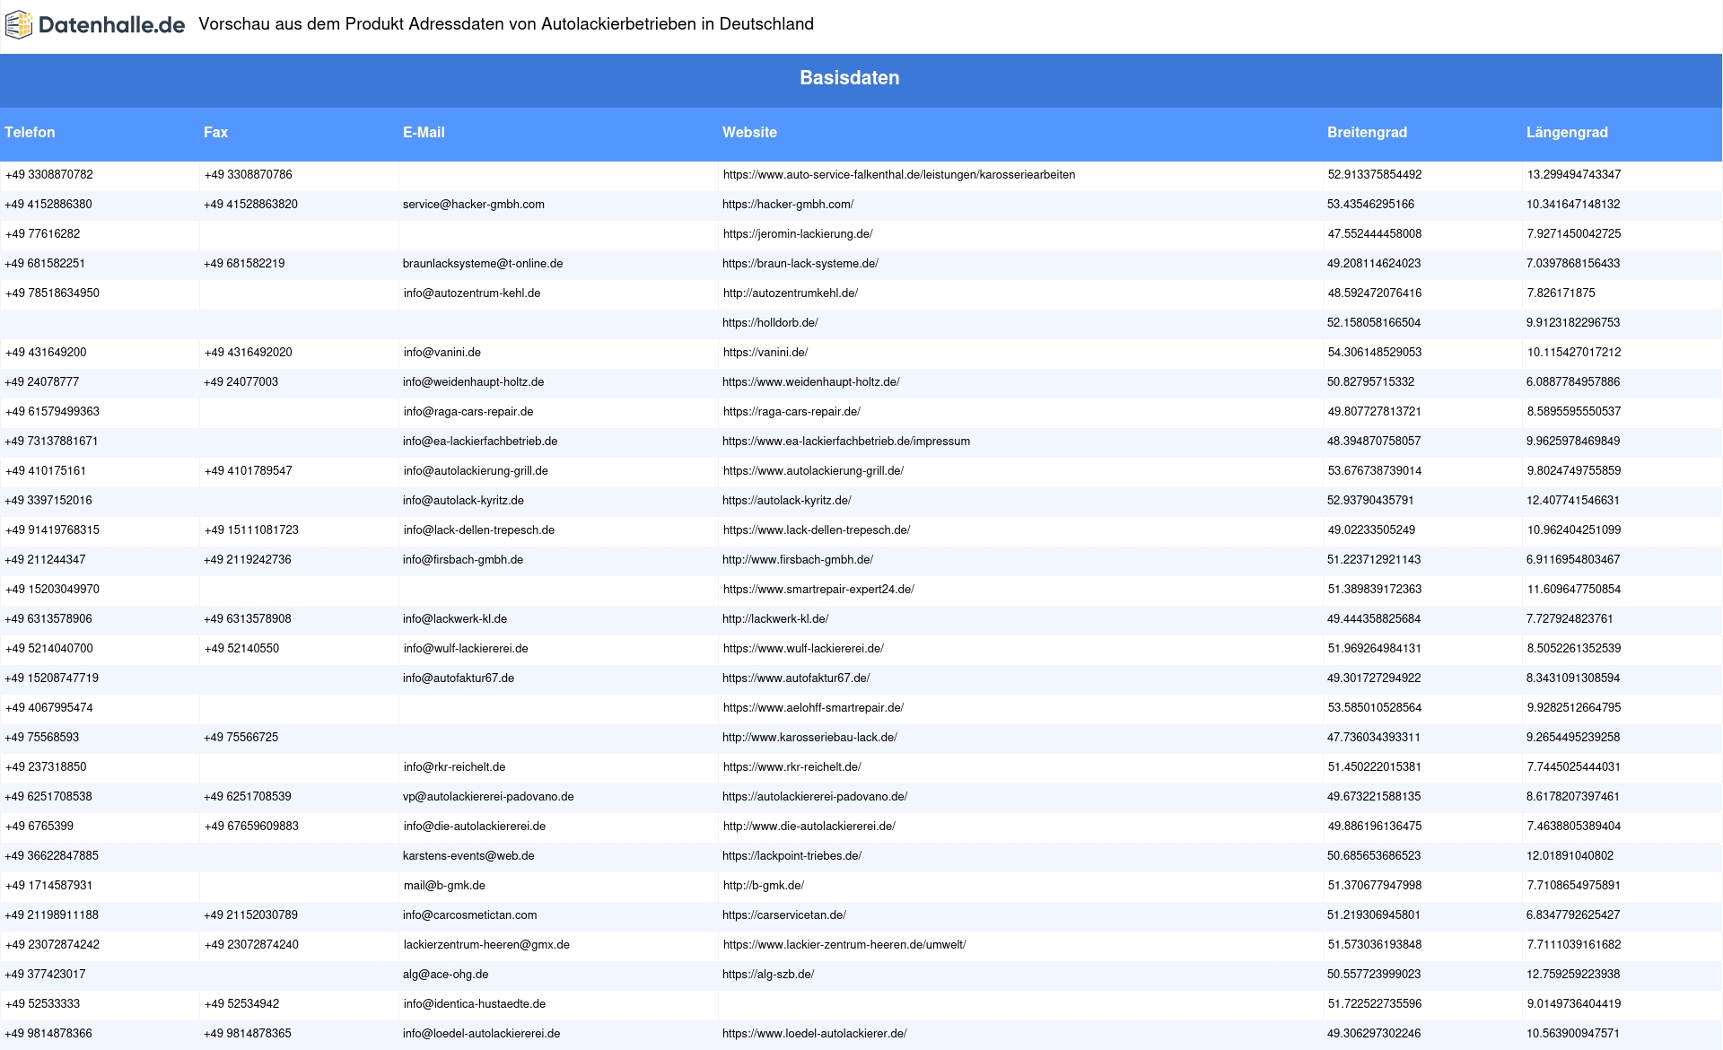Open the www.aelohff-smartrepair.de website link
Screen dimensions: 1723x1050
pyautogui.click(x=813, y=708)
